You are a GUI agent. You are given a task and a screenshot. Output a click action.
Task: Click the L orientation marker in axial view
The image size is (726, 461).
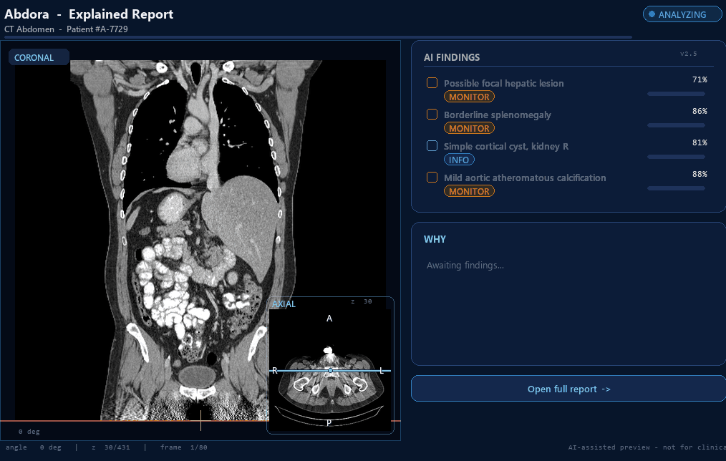tap(382, 370)
